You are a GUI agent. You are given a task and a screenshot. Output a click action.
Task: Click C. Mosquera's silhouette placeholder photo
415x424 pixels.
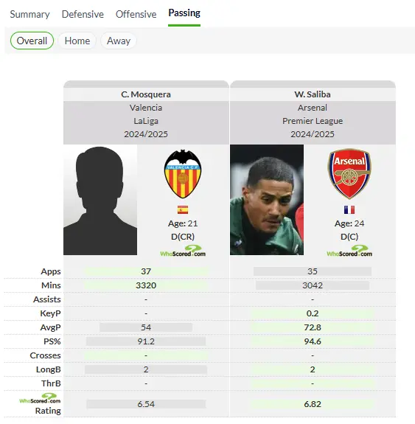tap(100, 200)
